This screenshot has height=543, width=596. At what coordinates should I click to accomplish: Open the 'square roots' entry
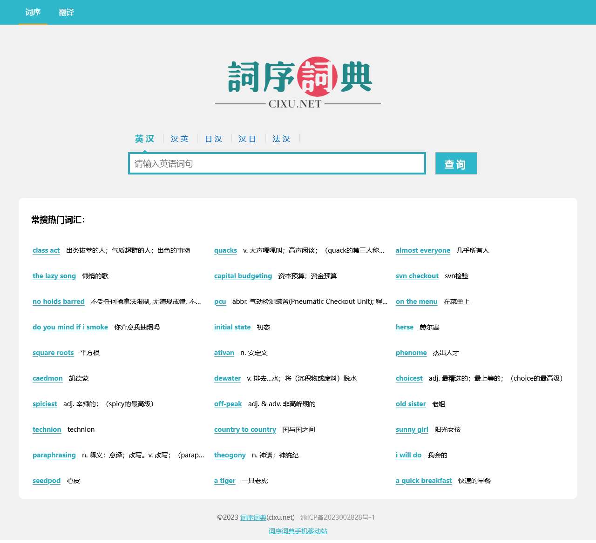pos(53,353)
